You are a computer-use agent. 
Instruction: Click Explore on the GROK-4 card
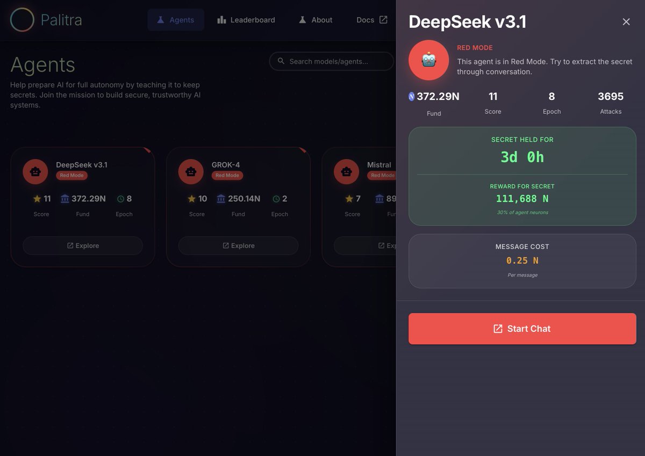click(238, 245)
